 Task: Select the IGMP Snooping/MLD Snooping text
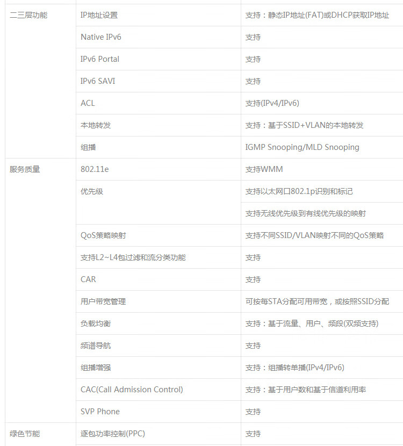coord(302,147)
